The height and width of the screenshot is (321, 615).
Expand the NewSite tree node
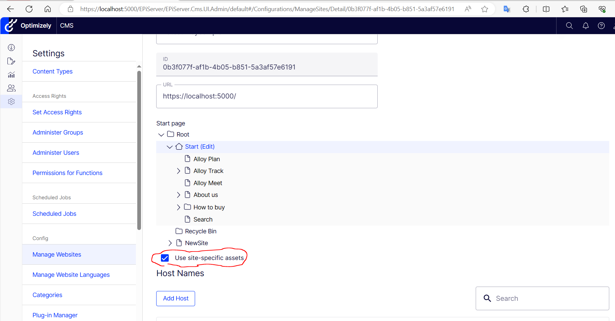click(170, 243)
